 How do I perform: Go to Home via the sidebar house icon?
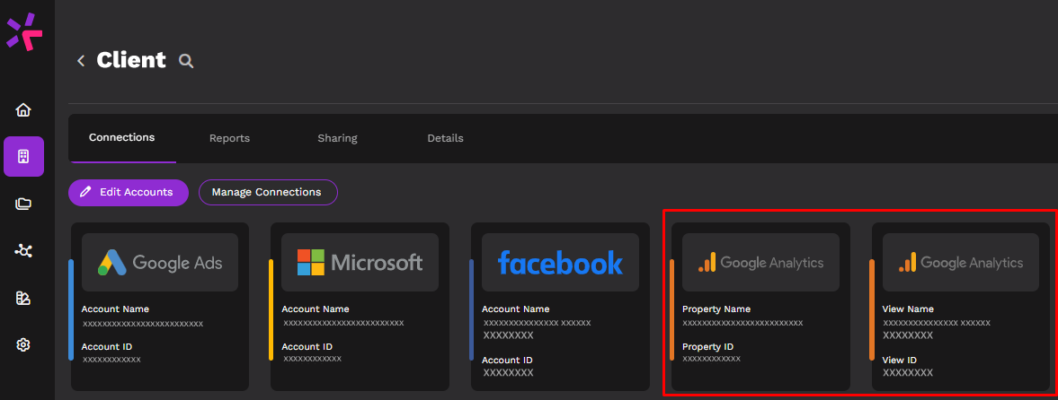pyautogui.click(x=23, y=109)
